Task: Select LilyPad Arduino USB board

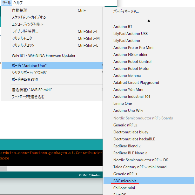Action: click(x=149, y=34)
